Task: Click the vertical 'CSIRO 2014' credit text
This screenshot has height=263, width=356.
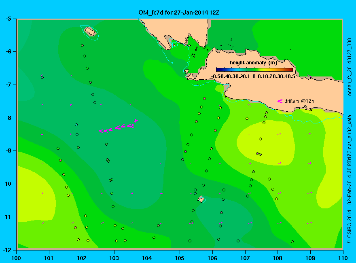Action: [x=350, y=224]
